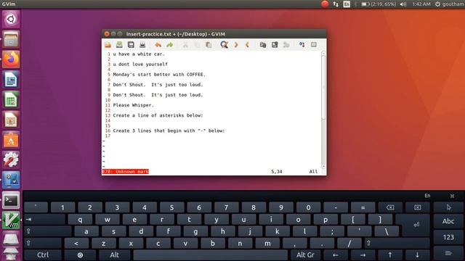
Task: Open the volume indicator in the top panel
Action: pos(403,4)
